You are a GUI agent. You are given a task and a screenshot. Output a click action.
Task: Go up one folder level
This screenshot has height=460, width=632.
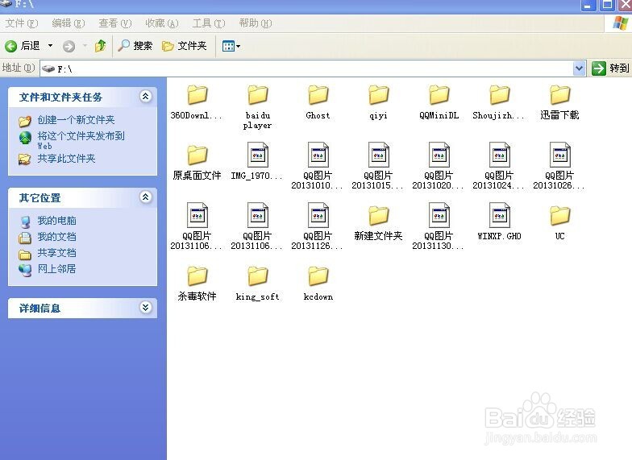100,46
